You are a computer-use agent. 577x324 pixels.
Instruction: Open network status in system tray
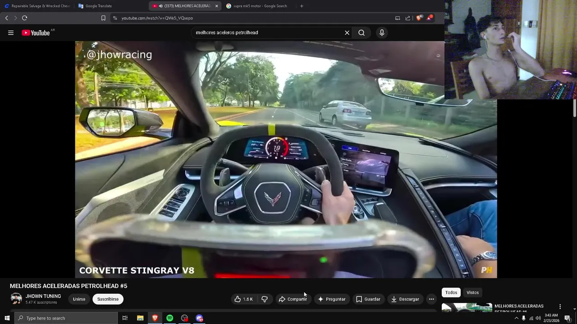[531, 318]
